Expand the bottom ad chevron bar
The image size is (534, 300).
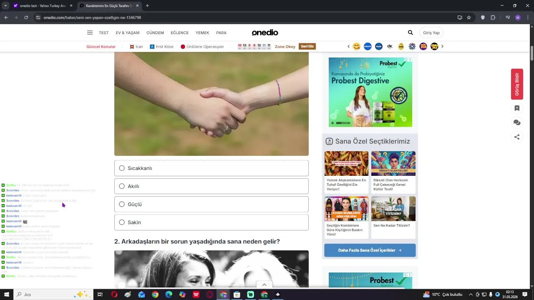point(264,285)
